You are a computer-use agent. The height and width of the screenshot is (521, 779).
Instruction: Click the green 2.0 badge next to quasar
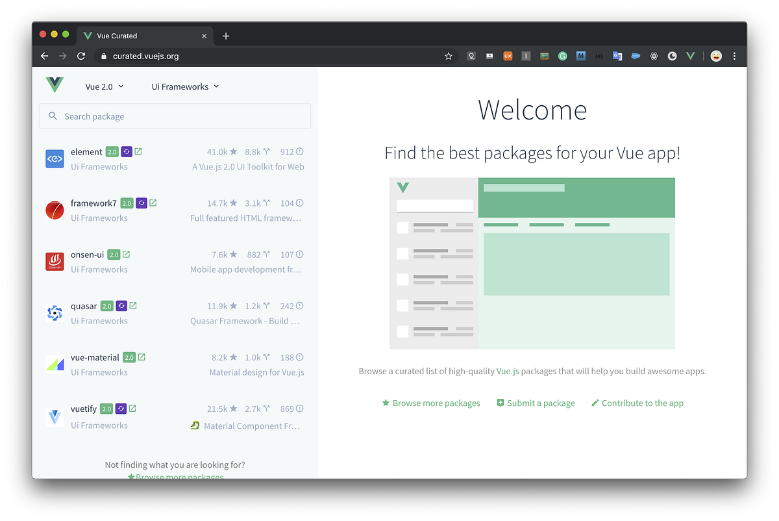(106, 305)
